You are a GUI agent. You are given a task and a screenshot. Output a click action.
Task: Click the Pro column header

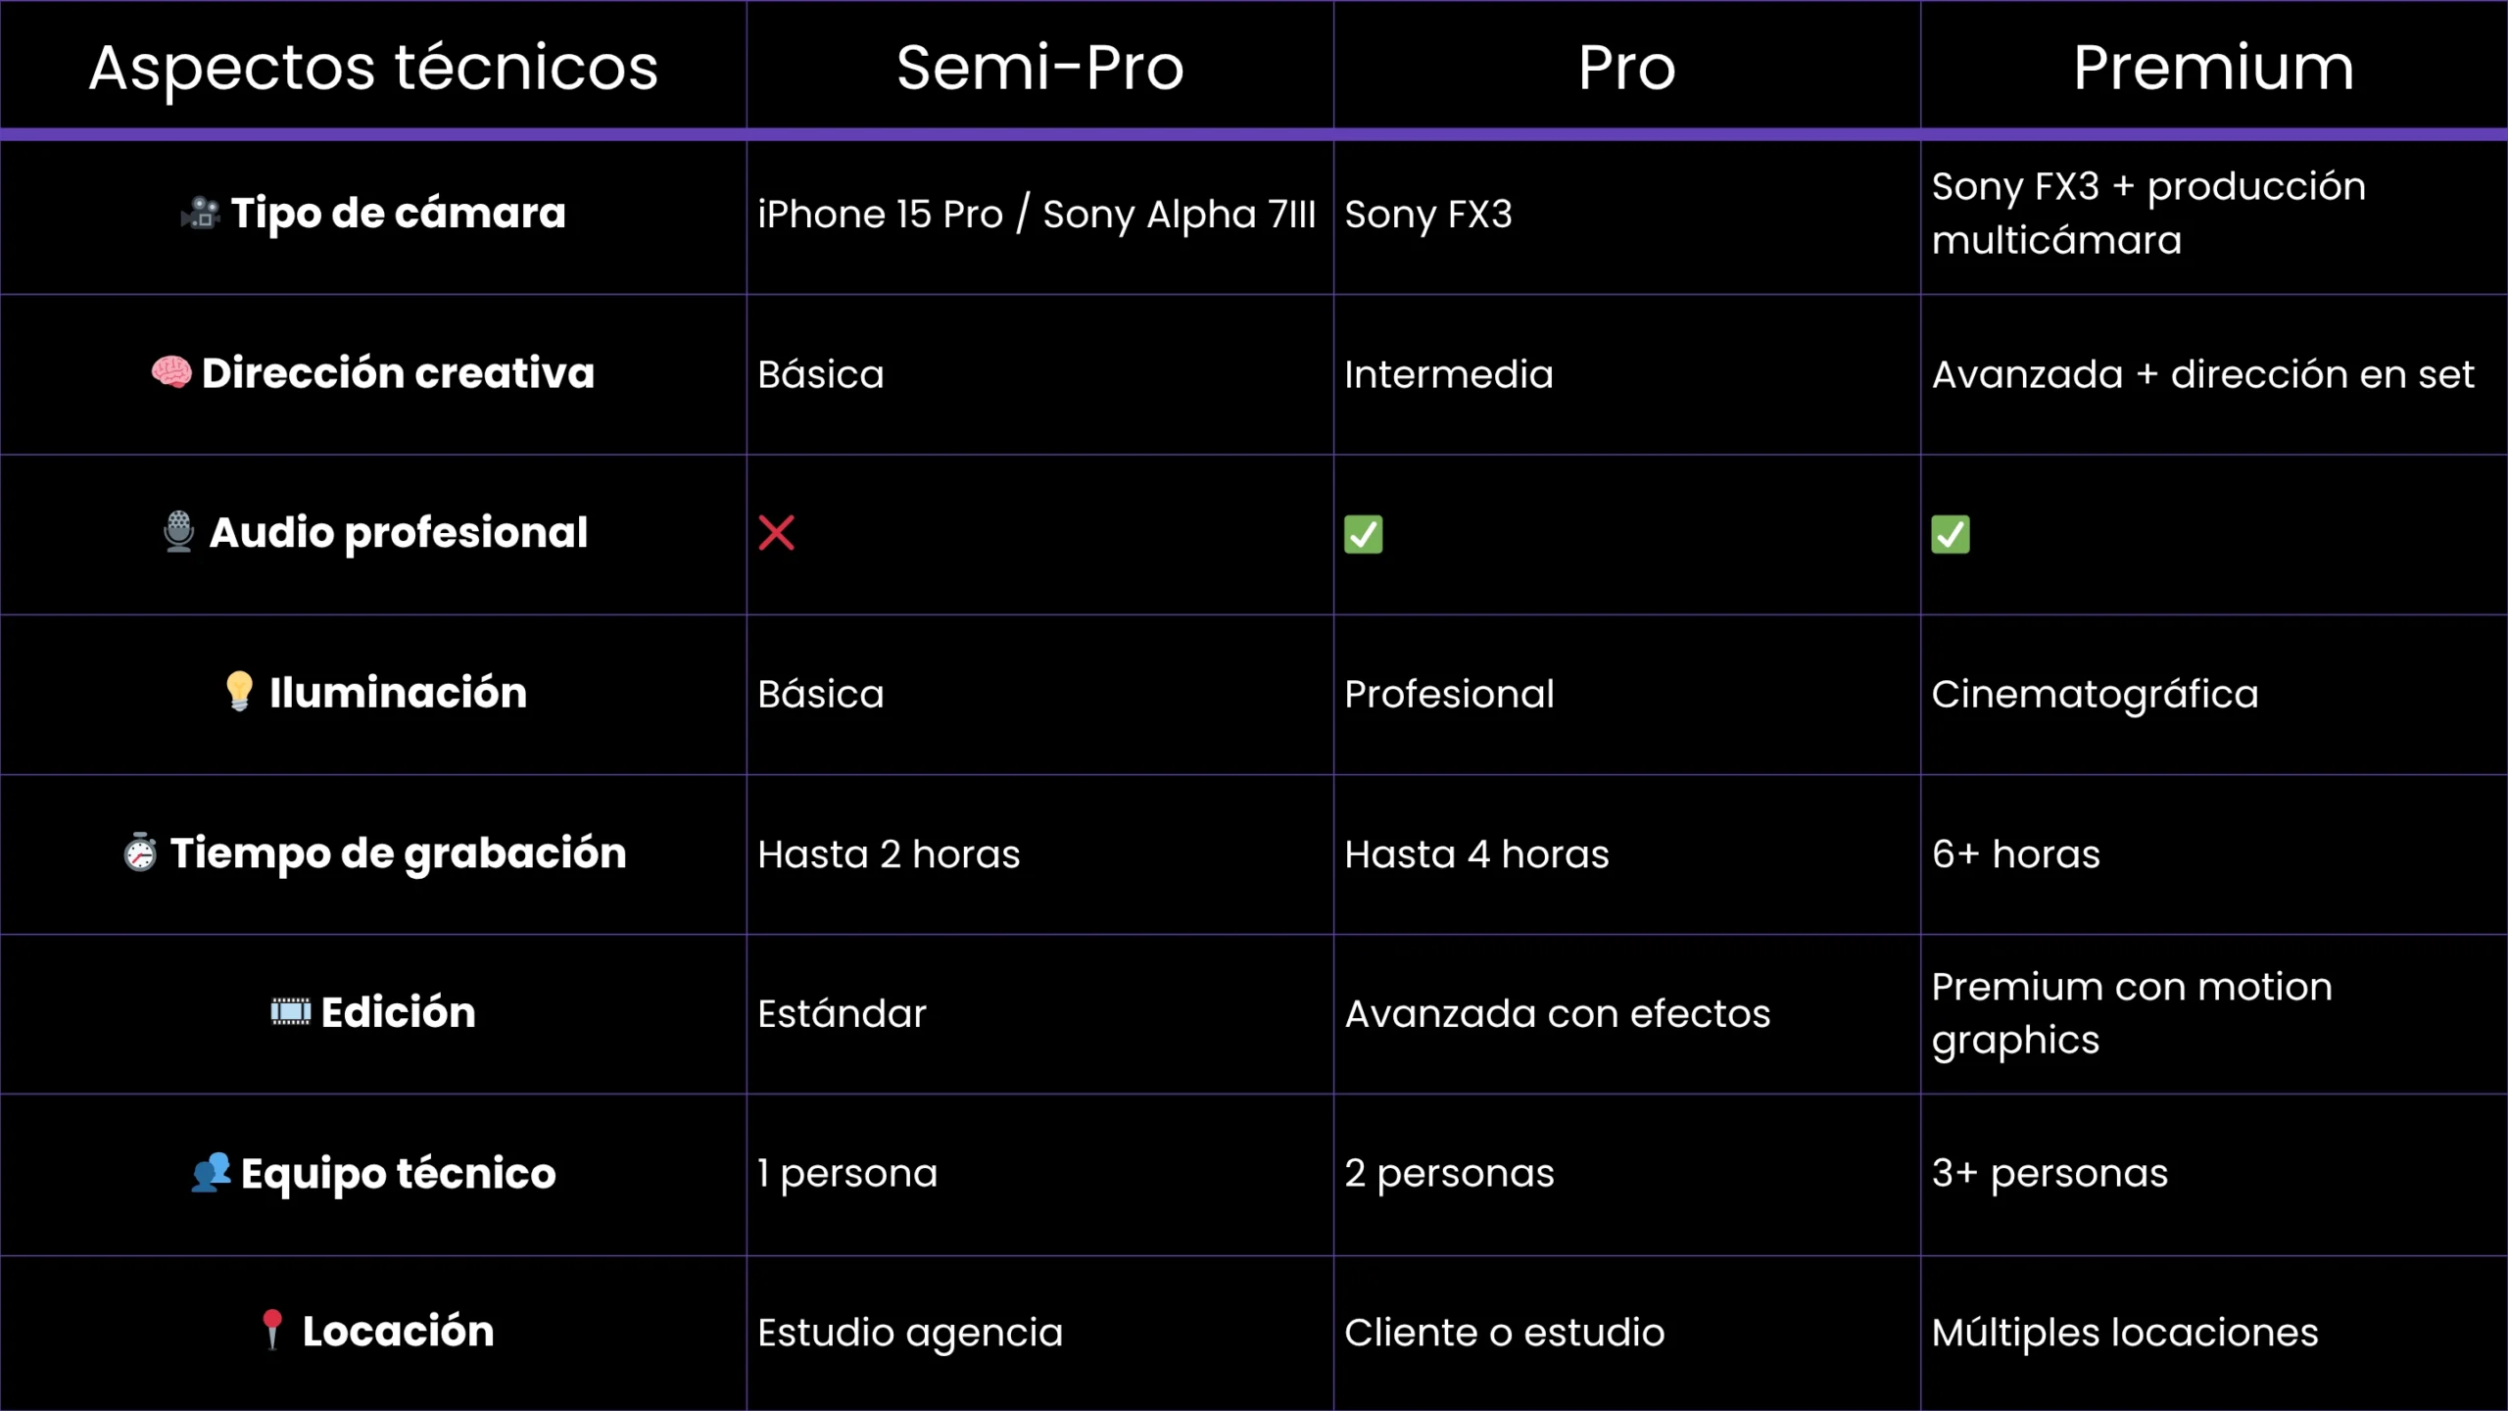[x=1627, y=67]
